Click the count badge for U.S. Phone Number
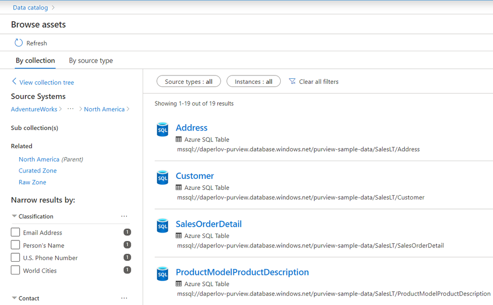 [x=127, y=257]
